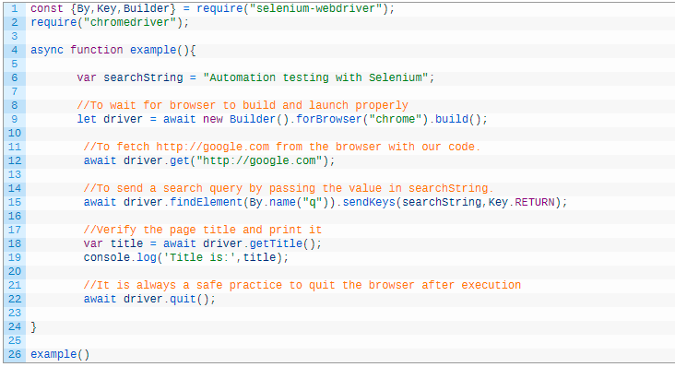675x367 pixels.
Task: Click the driver.quit() call
Action: tap(170, 299)
